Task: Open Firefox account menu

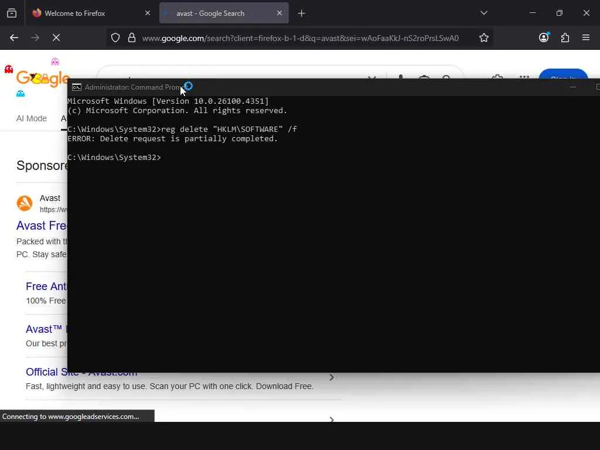Action: click(544, 37)
